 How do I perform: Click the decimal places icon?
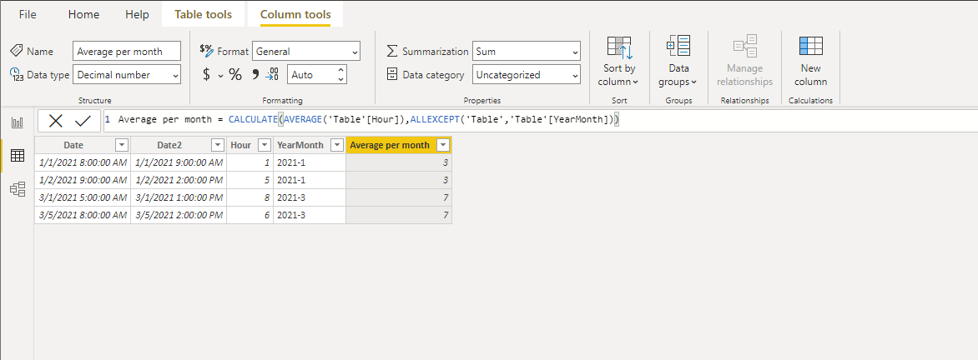click(x=273, y=75)
